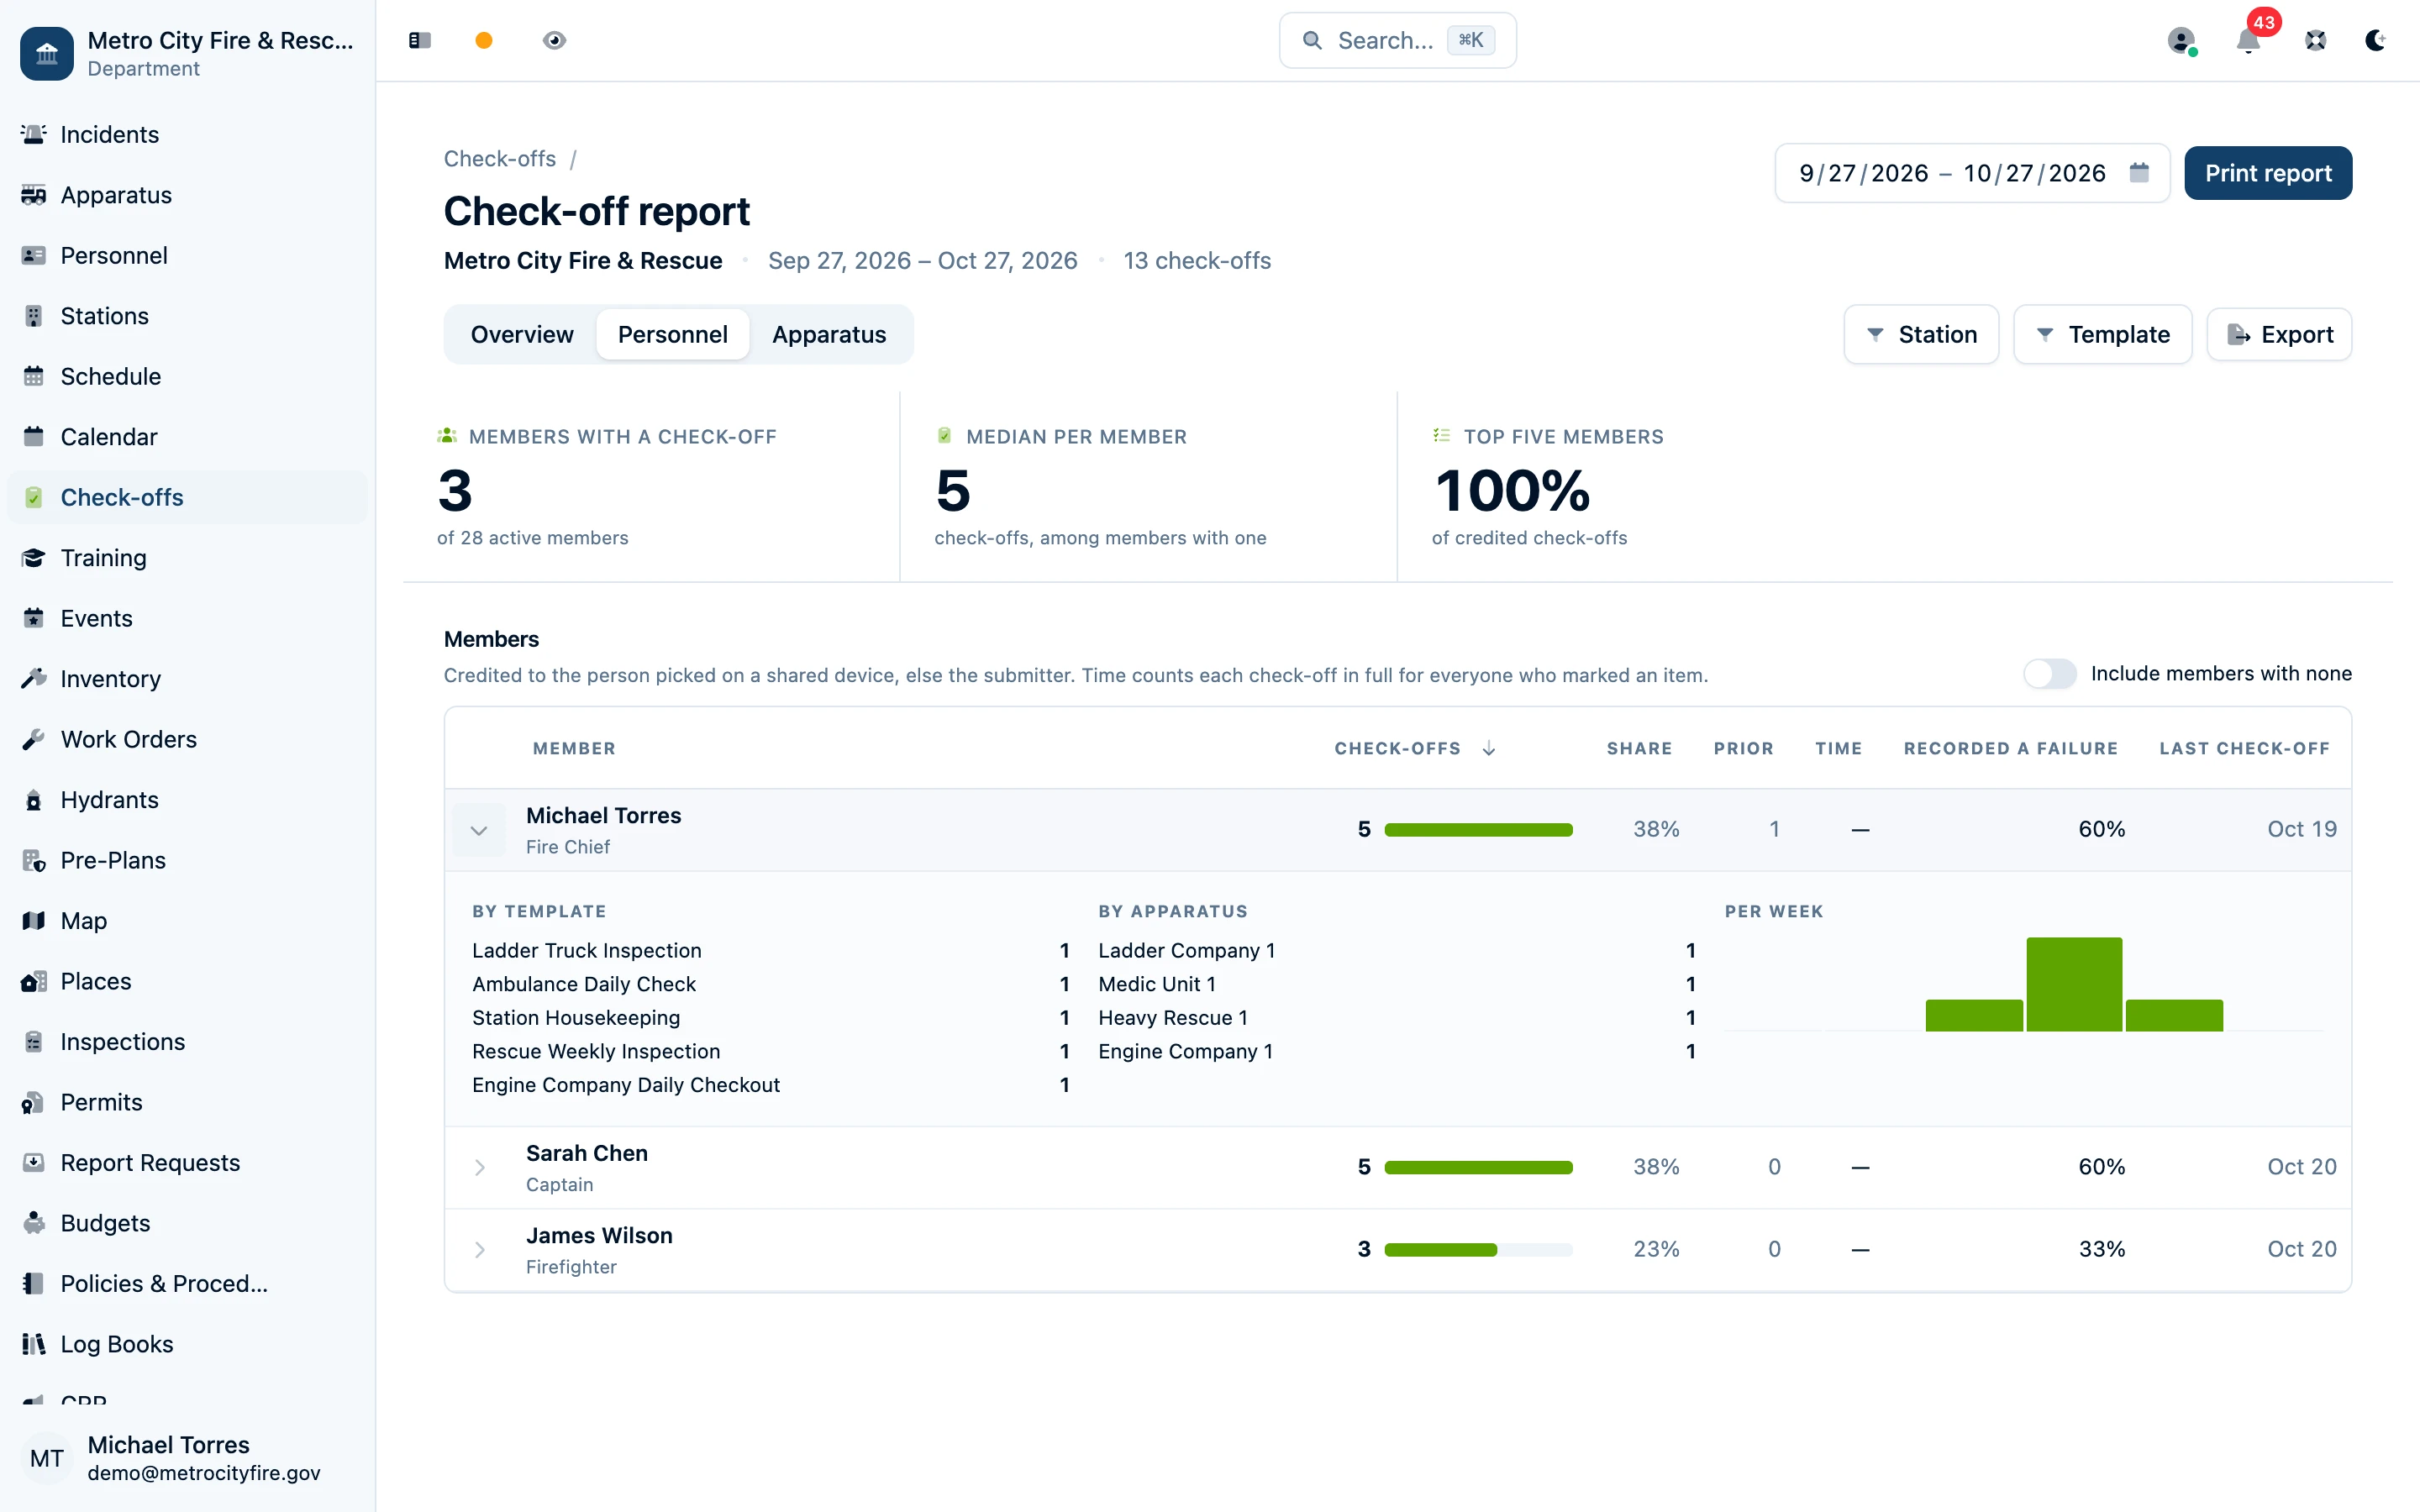This screenshot has height=1512, width=2420.
Task: Select the Personnel tab
Action: point(673,334)
